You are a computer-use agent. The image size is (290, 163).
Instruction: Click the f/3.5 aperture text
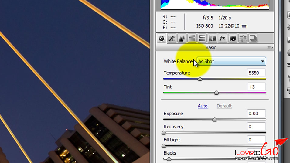(x=208, y=18)
